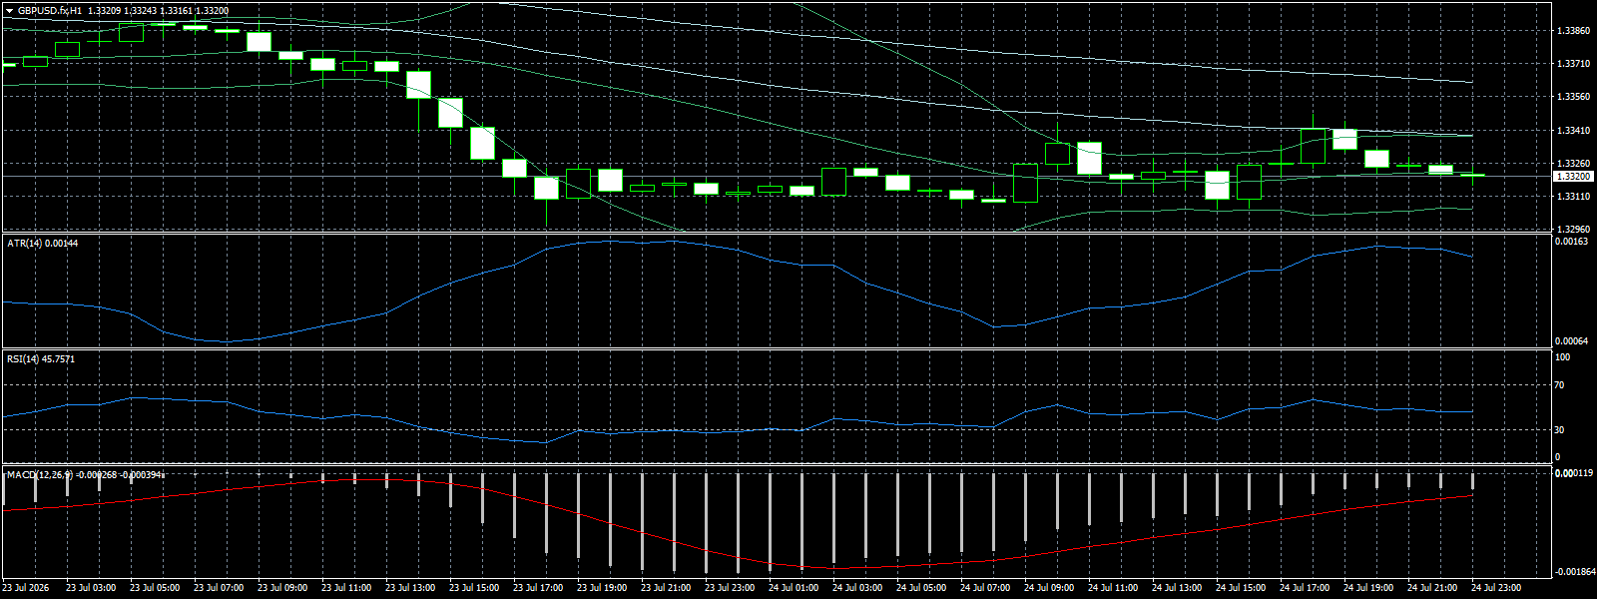Click the 23 Jul 07:00 time label
Screen dimensions: 1597x599
click(x=219, y=588)
